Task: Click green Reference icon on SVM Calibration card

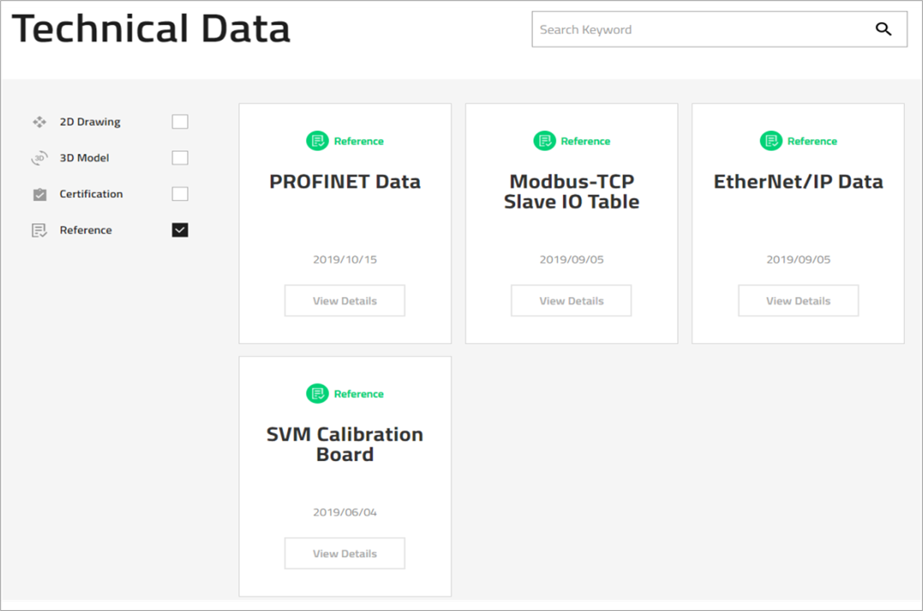Action: (x=317, y=394)
